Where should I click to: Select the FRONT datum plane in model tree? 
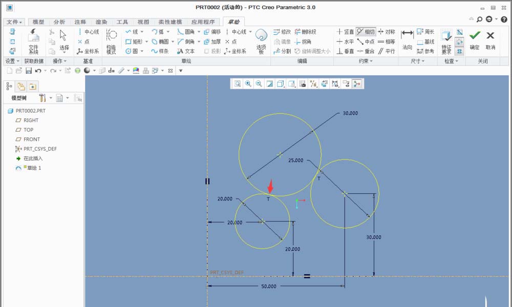(x=28, y=139)
